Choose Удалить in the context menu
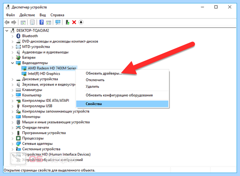Viewport: 240px width, 176px height. click(x=122, y=87)
